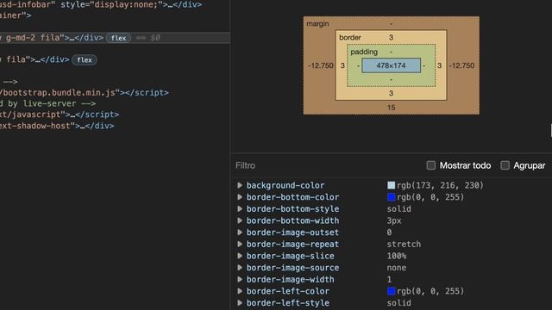The image size is (552, 310).
Task: Click the 478×174 content box in box model
Action: coord(391,65)
